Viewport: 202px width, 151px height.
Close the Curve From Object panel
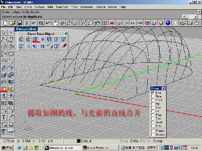click(66, 34)
